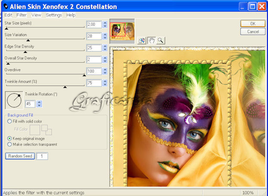Increase Twinkle Amount with up arrow

coord(105,81)
